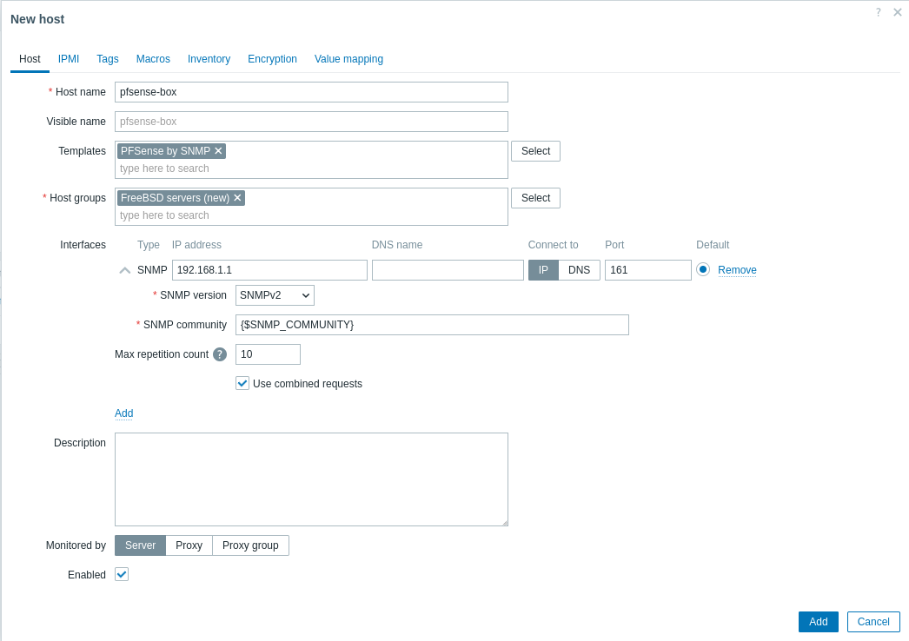Screen dimensions: 909x641
Task: Go to the Value mapping tab
Action: coord(348,59)
